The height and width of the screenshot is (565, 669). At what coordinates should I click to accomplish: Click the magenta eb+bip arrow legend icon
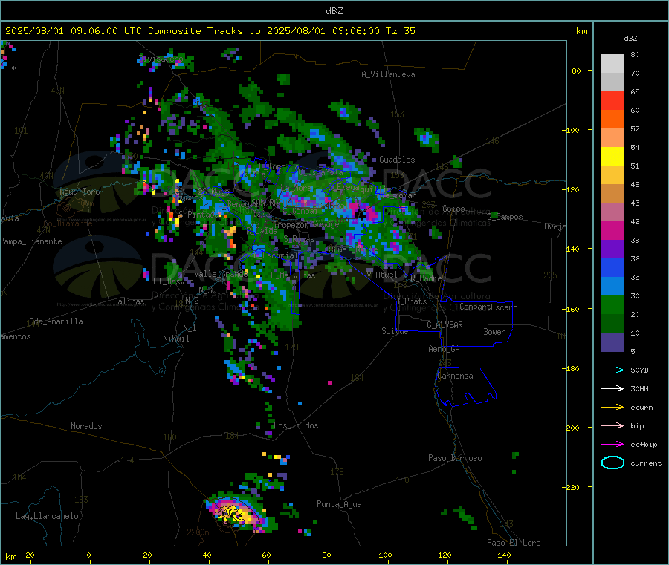[613, 445]
